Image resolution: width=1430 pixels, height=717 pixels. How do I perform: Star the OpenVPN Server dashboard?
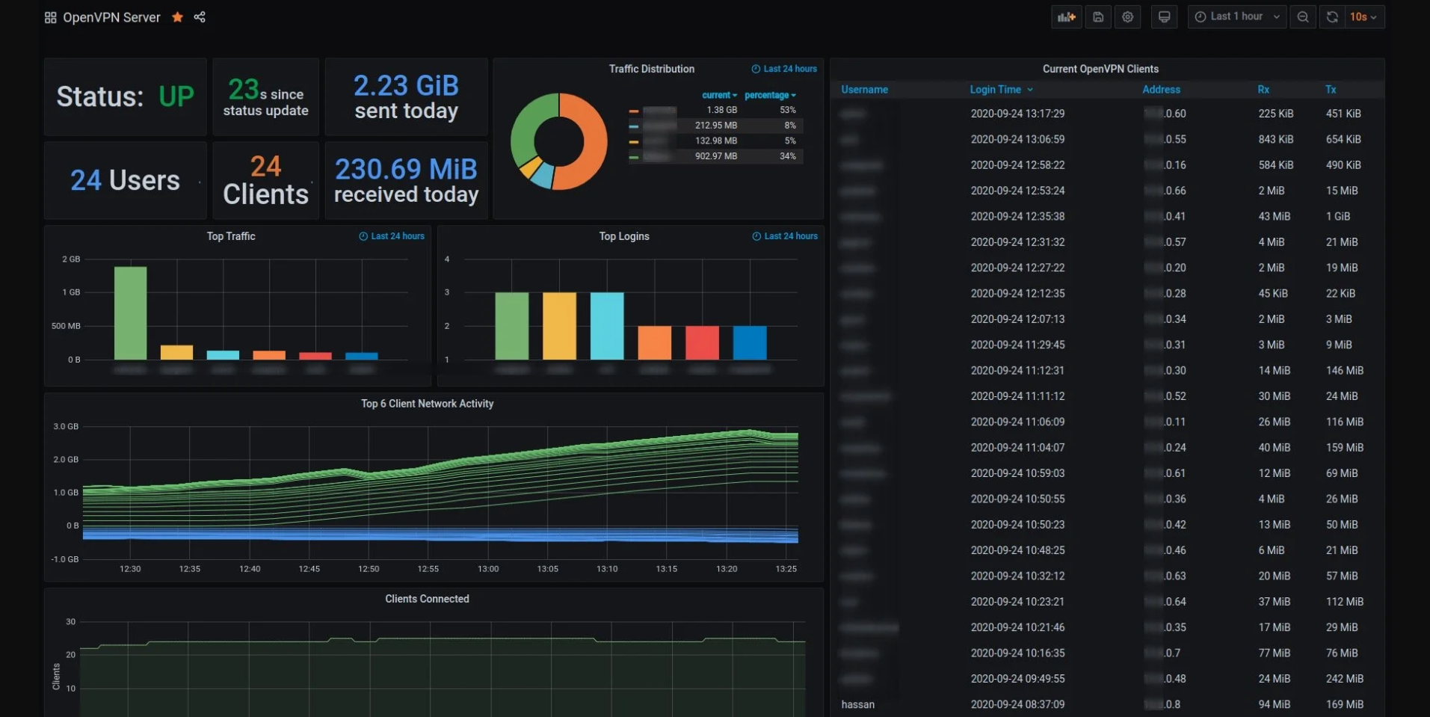point(177,16)
